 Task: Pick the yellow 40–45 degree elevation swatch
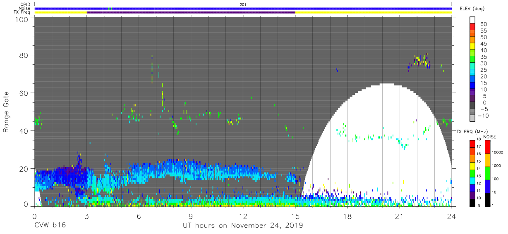point(472,47)
